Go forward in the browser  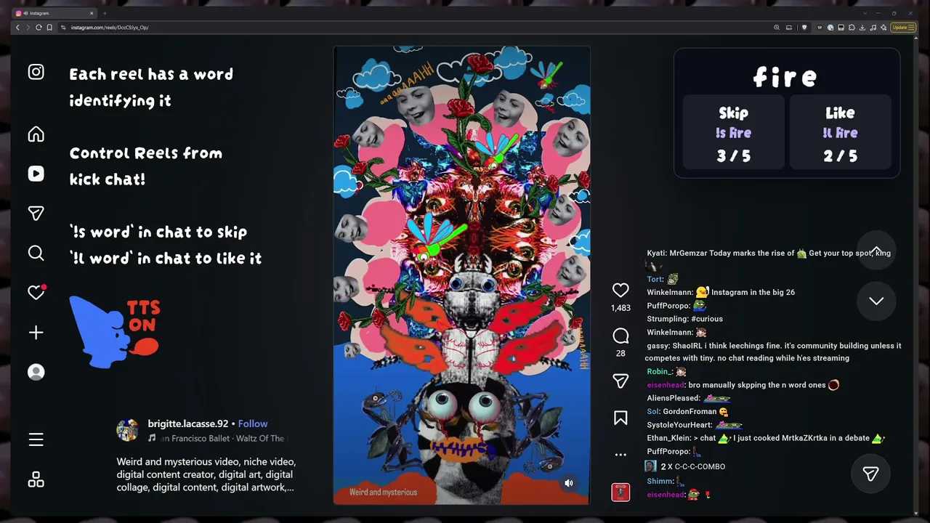(28, 28)
